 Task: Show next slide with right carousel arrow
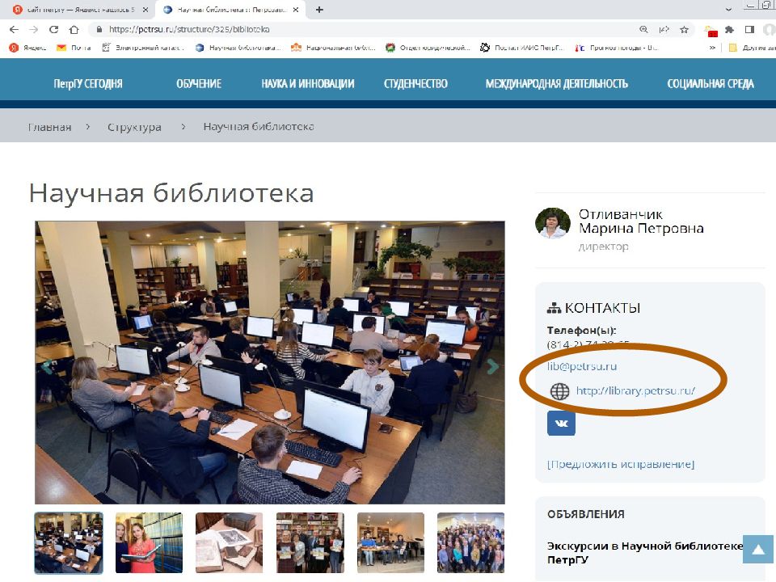pos(492,366)
